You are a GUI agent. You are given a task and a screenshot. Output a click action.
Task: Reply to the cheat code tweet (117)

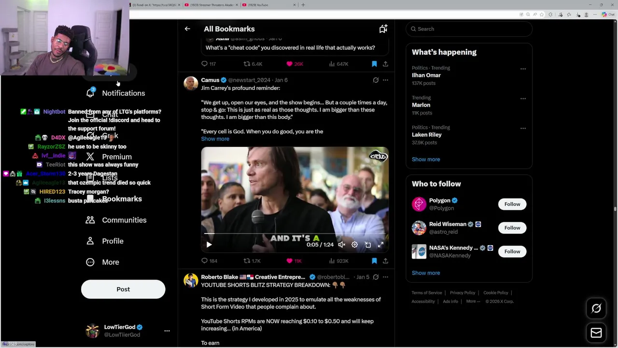click(x=209, y=64)
